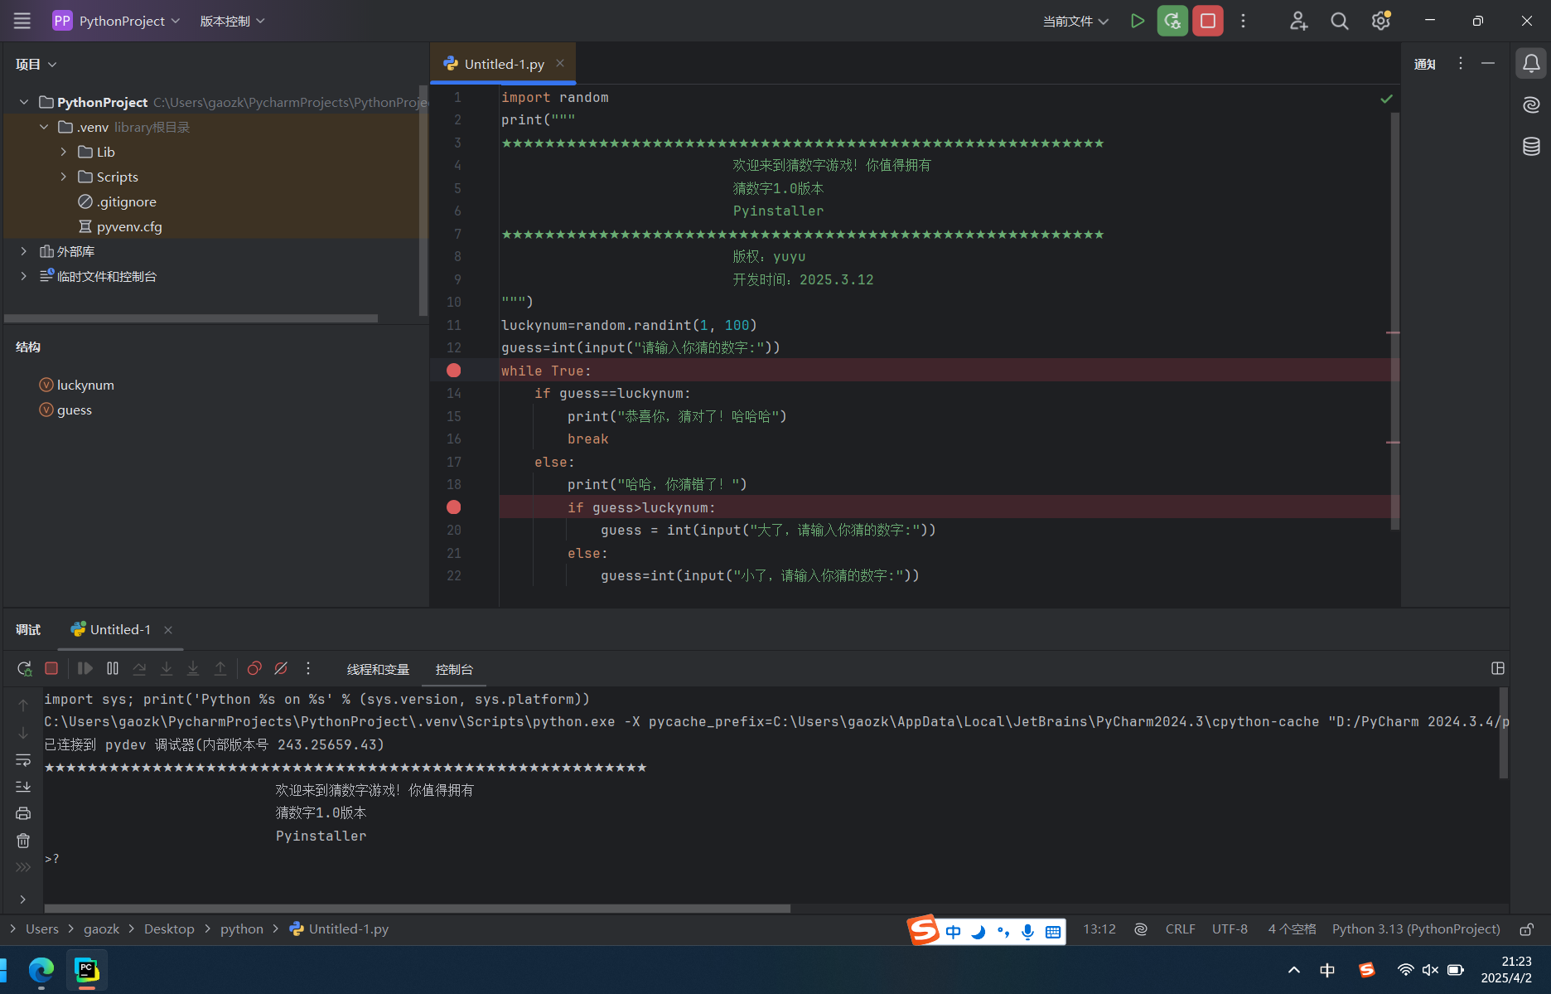This screenshot has height=994, width=1551.
Task: Click Step Over in debug toolbar
Action: click(x=139, y=668)
